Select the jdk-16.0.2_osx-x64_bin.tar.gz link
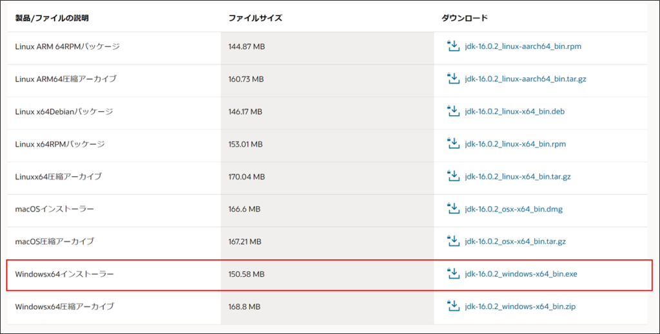 click(515, 241)
